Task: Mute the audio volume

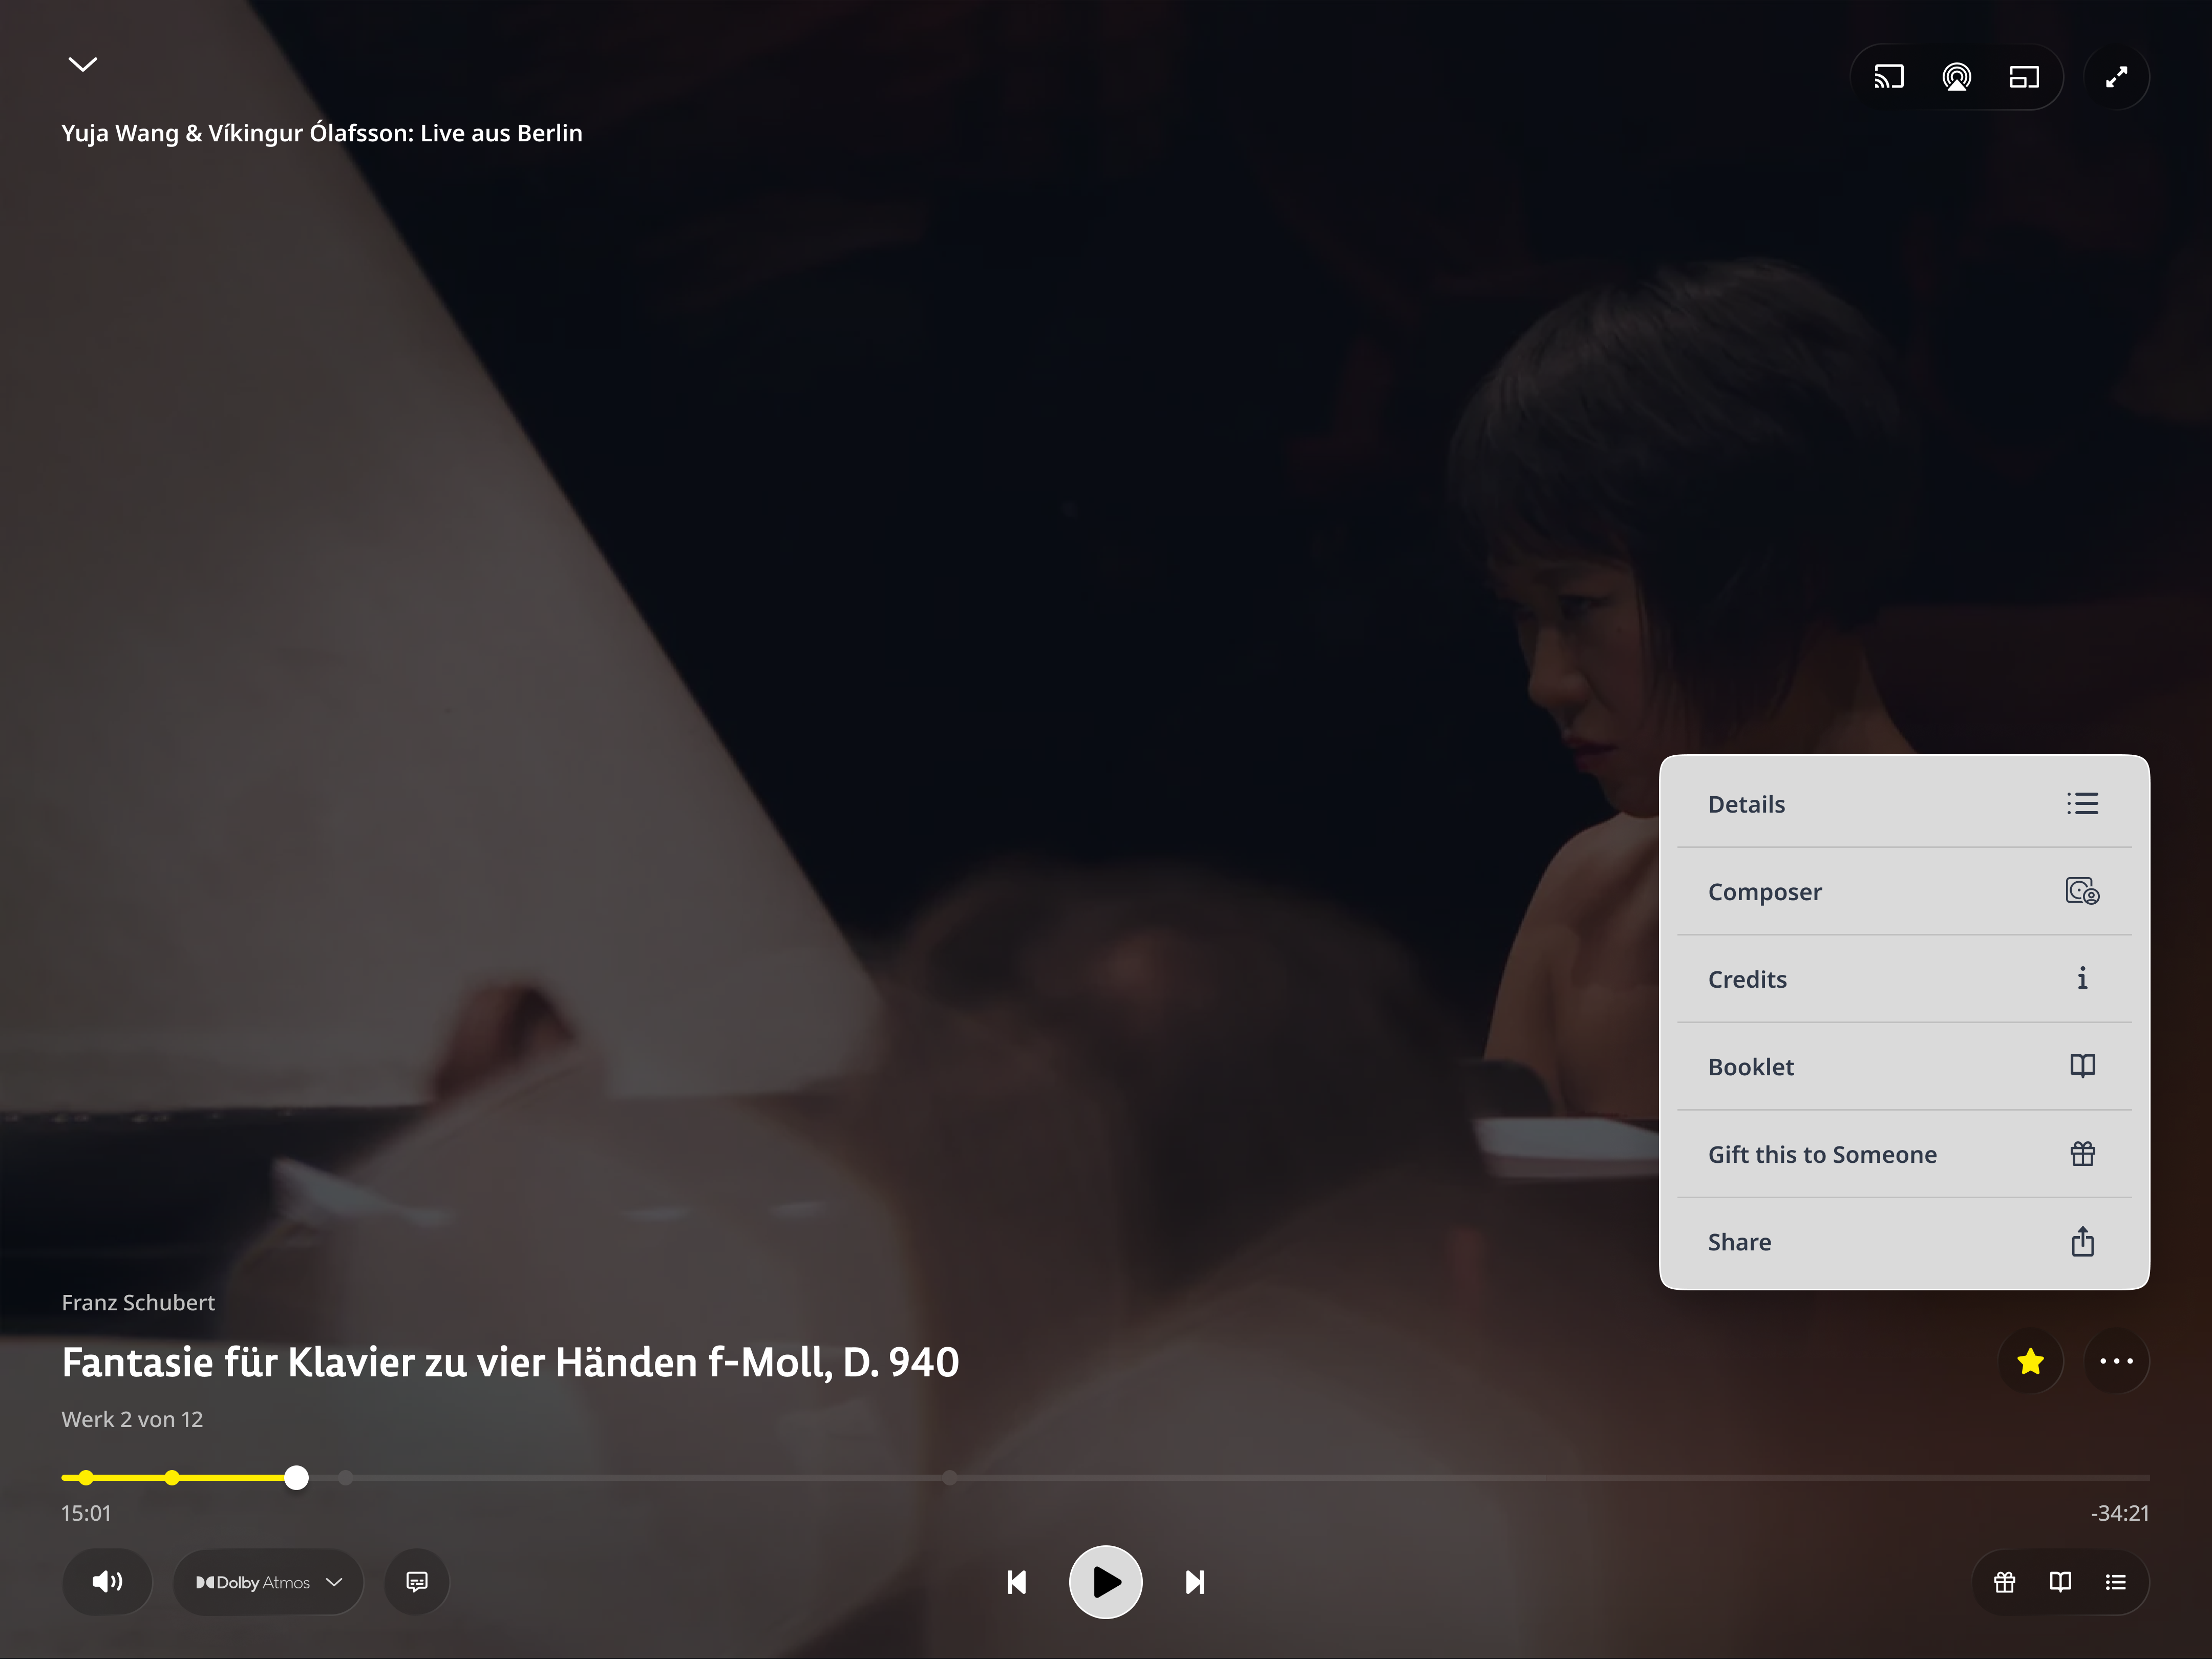Action: [107, 1582]
